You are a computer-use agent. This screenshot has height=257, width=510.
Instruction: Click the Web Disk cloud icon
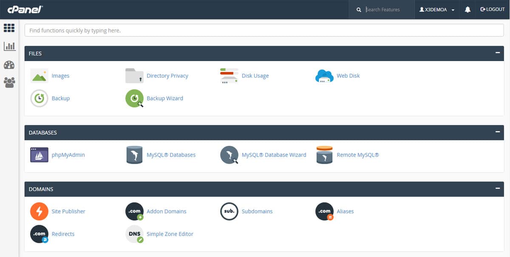324,76
